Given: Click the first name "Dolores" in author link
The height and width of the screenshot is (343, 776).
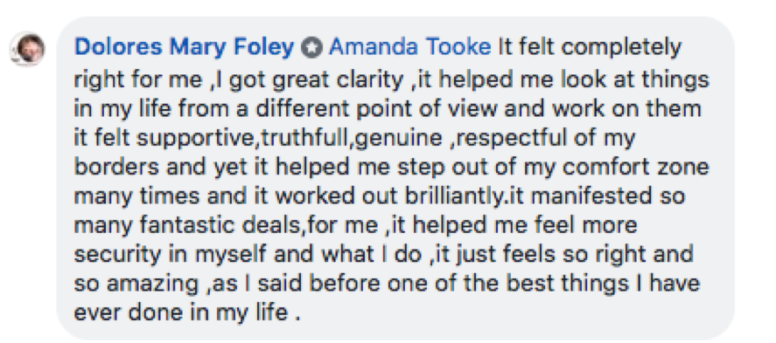Looking at the screenshot, I should (118, 48).
